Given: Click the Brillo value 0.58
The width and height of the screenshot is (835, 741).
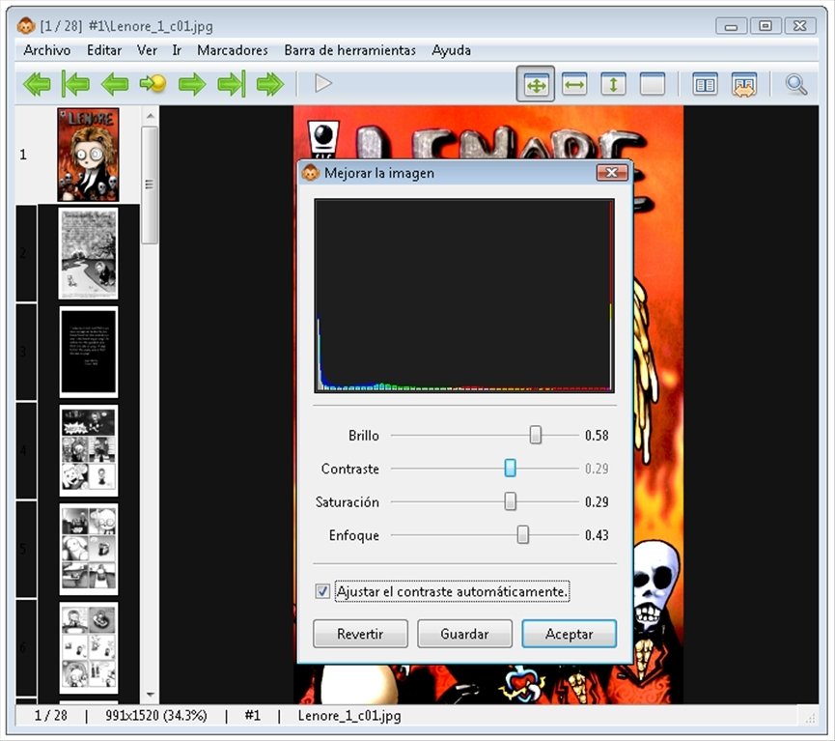Looking at the screenshot, I should 597,435.
